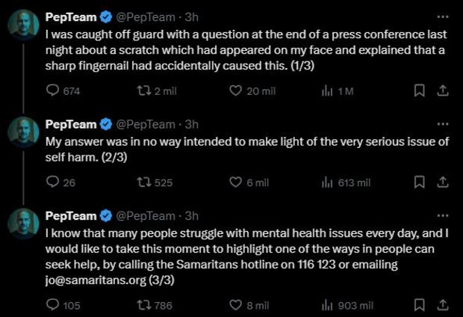Share the third tweet (3/3)
The width and height of the screenshot is (463, 317).
(x=442, y=304)
